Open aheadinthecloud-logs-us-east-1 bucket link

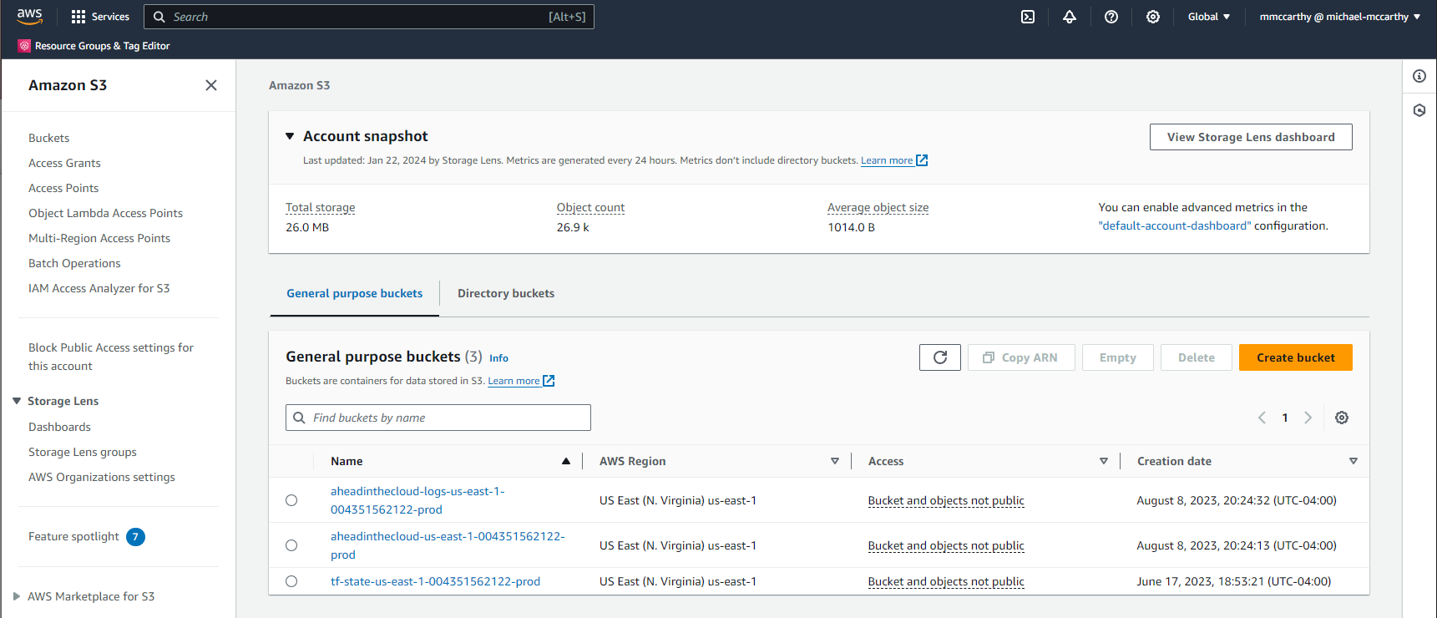point(417,500)
